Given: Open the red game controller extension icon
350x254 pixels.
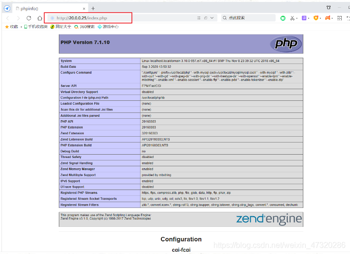Looking at the screenshot, I should pyautogui.click(x=328, y=18).
